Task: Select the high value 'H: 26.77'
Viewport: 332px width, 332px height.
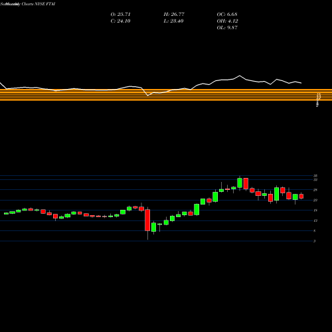Action: [174, 15]
